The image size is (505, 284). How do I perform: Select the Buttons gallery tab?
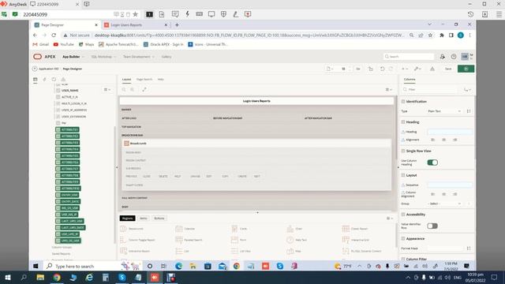[159, 219]
